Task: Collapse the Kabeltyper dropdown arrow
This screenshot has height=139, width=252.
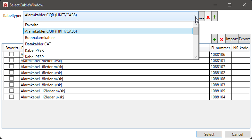Action: coord(195,16)
